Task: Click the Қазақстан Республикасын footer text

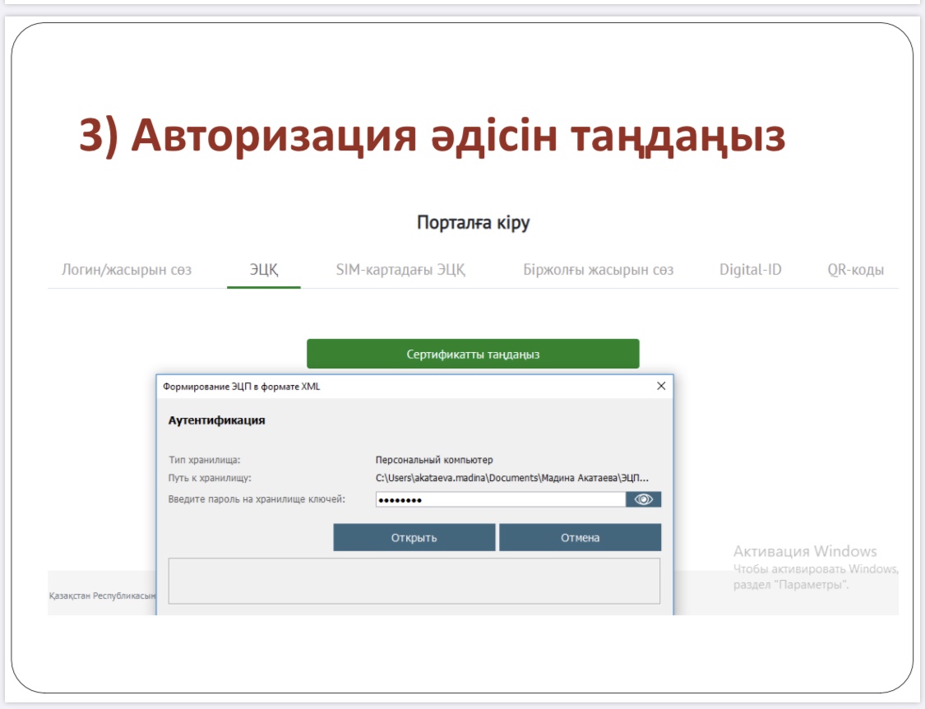Action: coord(102,595)
